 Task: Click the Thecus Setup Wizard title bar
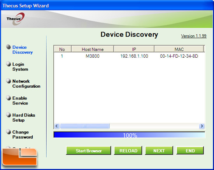[107, 5]
